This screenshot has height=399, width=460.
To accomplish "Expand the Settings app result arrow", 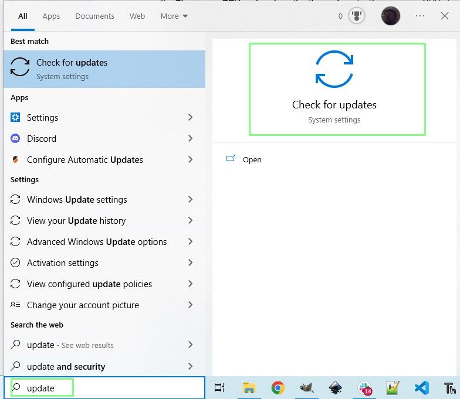I will point(190,117).
